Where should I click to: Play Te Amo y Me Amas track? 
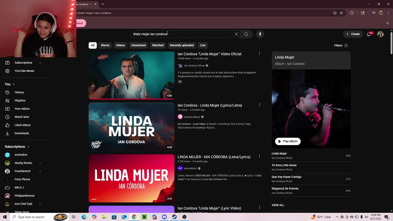[x=311, y=167]
